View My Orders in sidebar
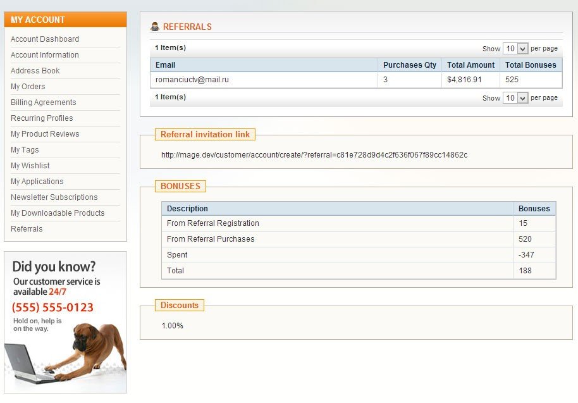The width and height of the screenshot is (578, 403). point(28,87)
